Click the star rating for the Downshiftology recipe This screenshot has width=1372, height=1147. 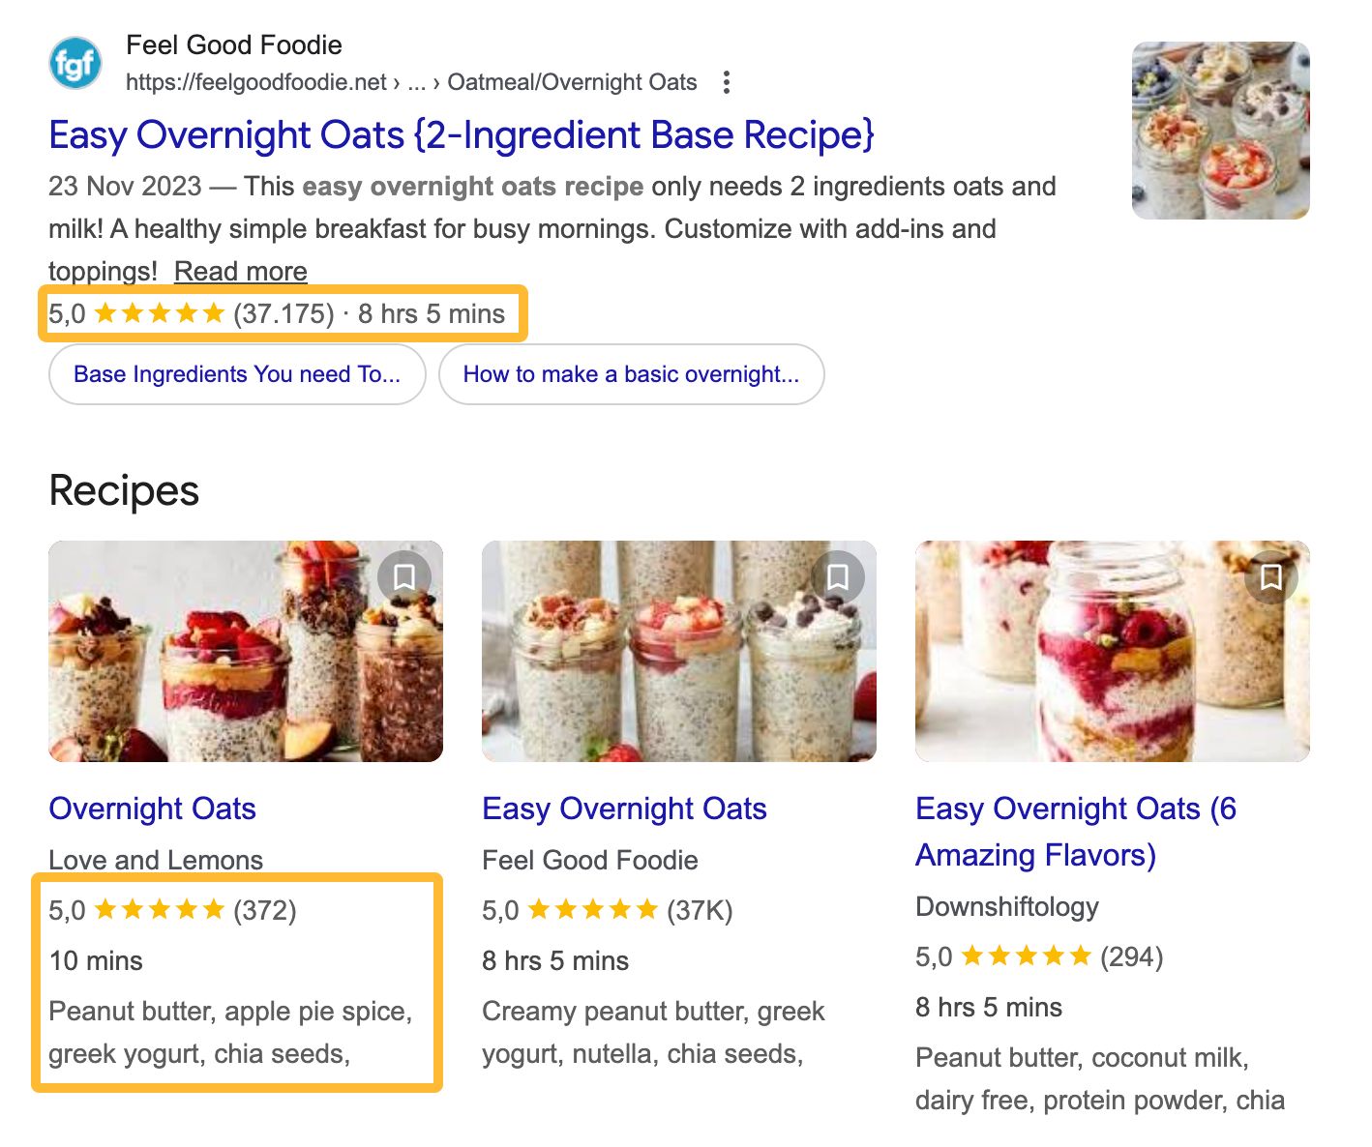tap(1026, 956)
